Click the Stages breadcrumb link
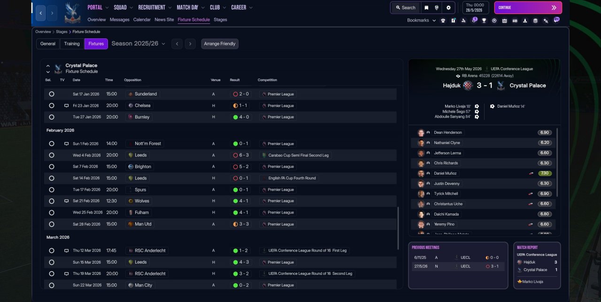Screen dimensions: 601x302 pyautogui.click(x=62, y=32)
